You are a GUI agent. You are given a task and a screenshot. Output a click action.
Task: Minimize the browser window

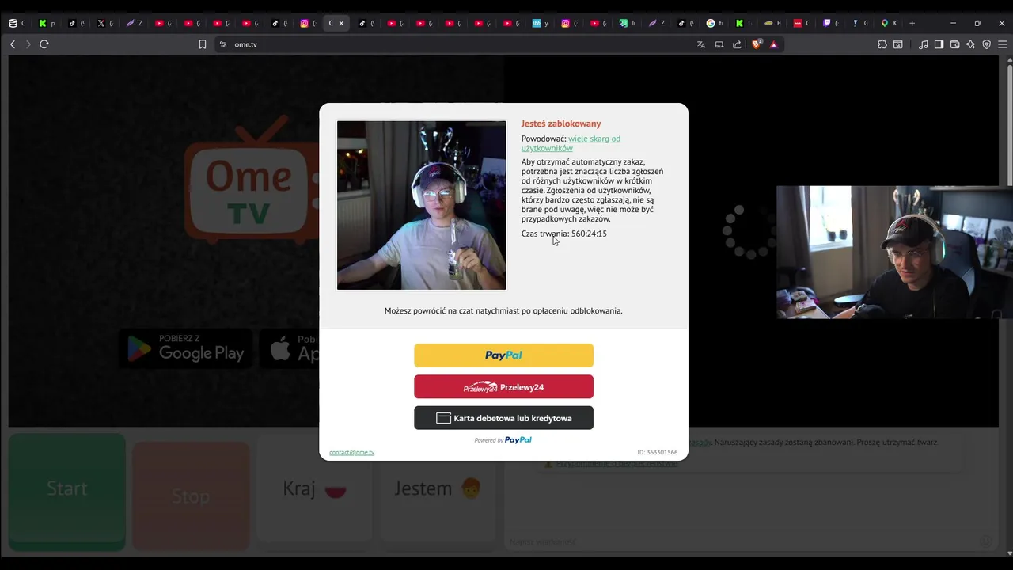(953, 23)
